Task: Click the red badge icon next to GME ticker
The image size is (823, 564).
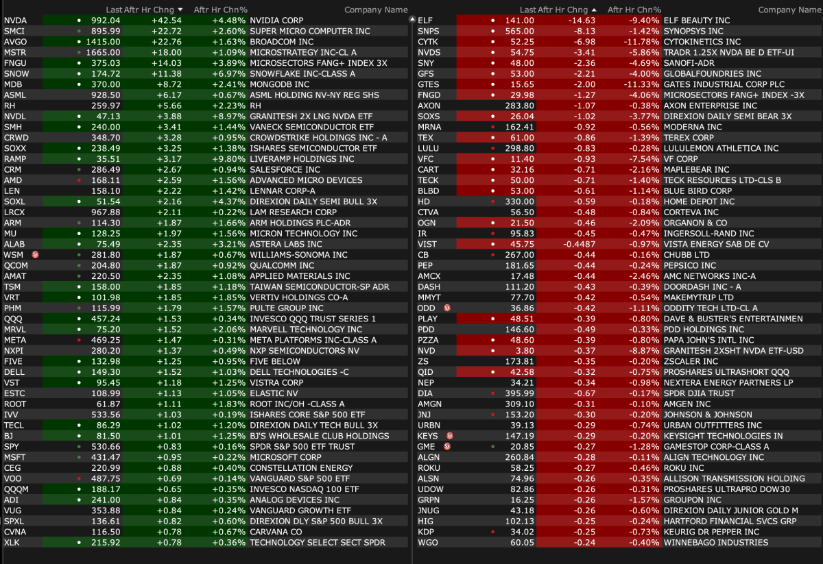Action: click(448, 446)
